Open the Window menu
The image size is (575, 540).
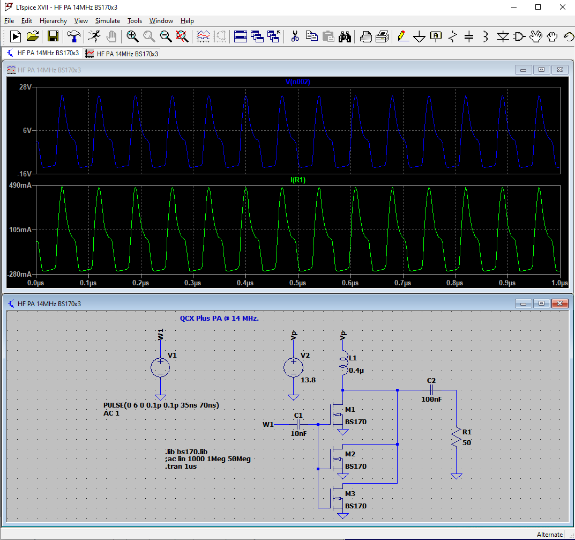161,21
